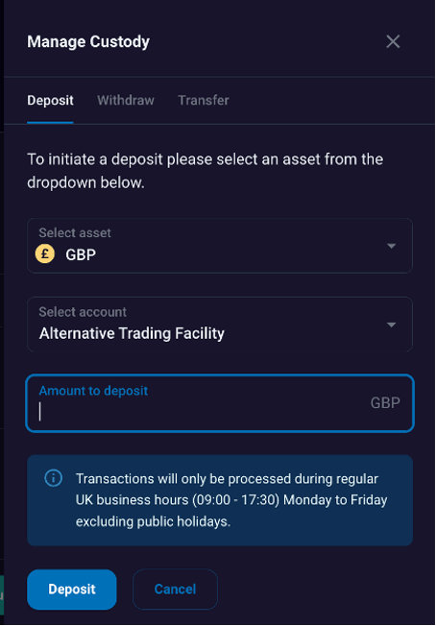Open the GBP asset selector
This screenshot has width=436, height=626.
coord(220,246)
